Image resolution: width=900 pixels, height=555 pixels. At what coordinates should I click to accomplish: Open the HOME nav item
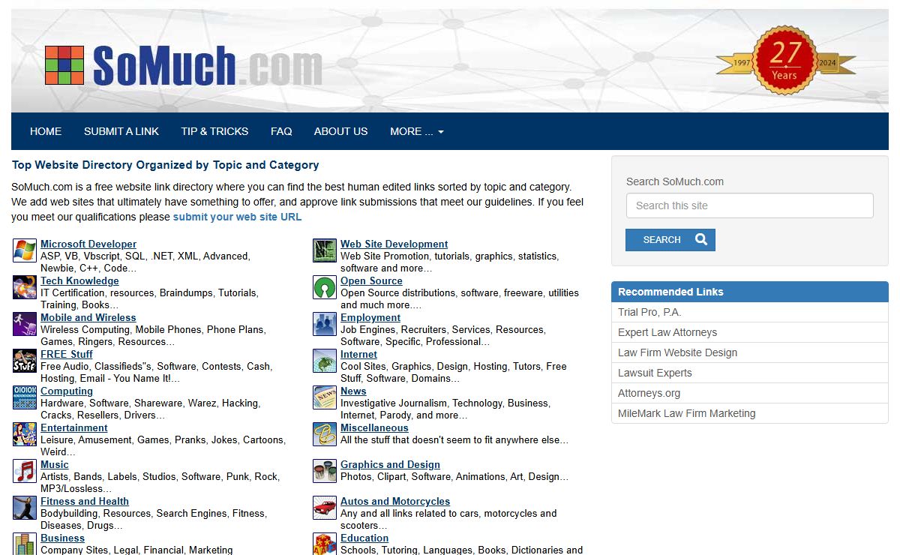46,131
